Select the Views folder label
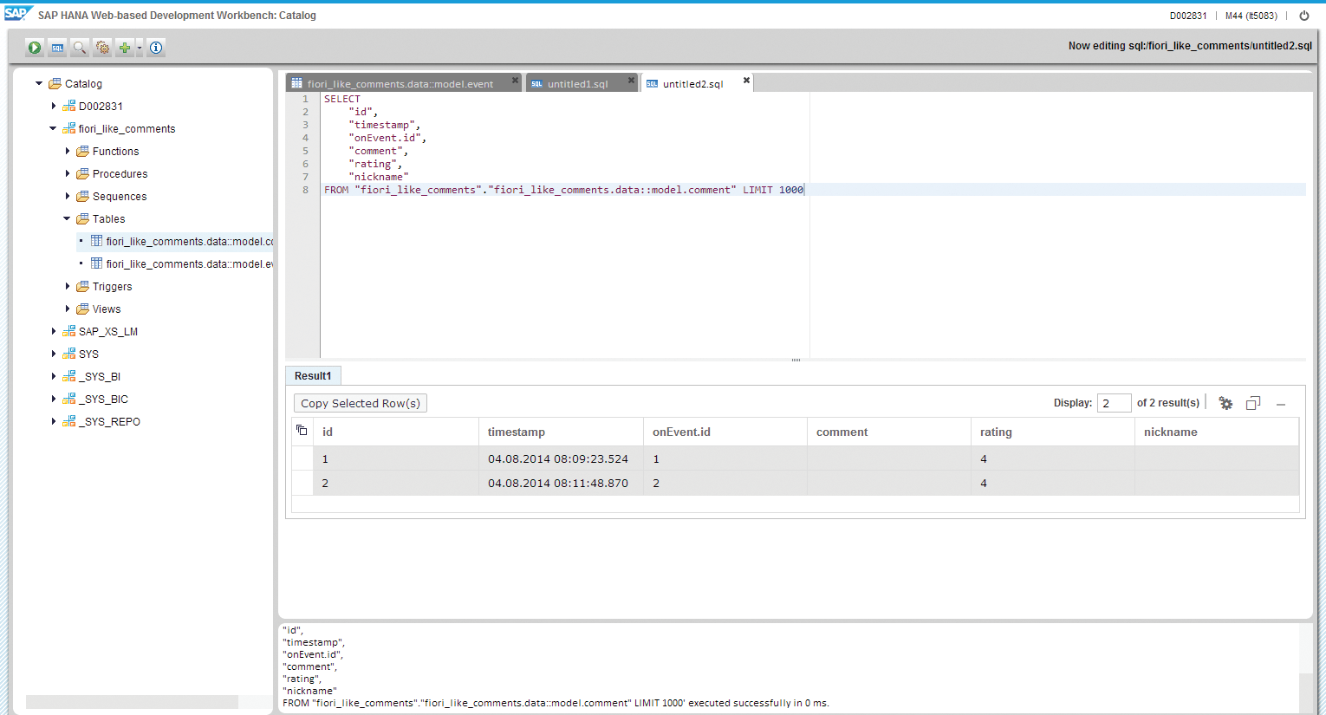The width and height of the screenshot is (1326, 715). pos(107,309)
